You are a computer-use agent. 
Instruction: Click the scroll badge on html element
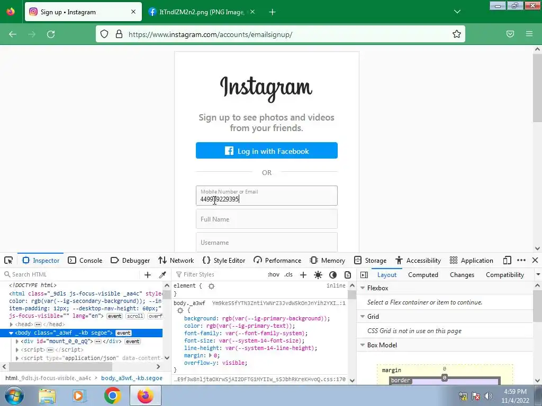coord(135,316)
